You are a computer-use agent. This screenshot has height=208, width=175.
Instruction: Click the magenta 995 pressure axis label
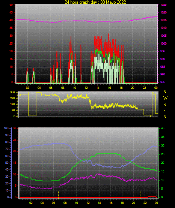pos(163,51)
